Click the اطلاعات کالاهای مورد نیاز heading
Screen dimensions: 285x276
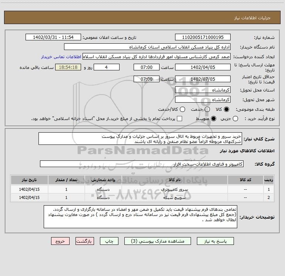(x=247, y=151)
